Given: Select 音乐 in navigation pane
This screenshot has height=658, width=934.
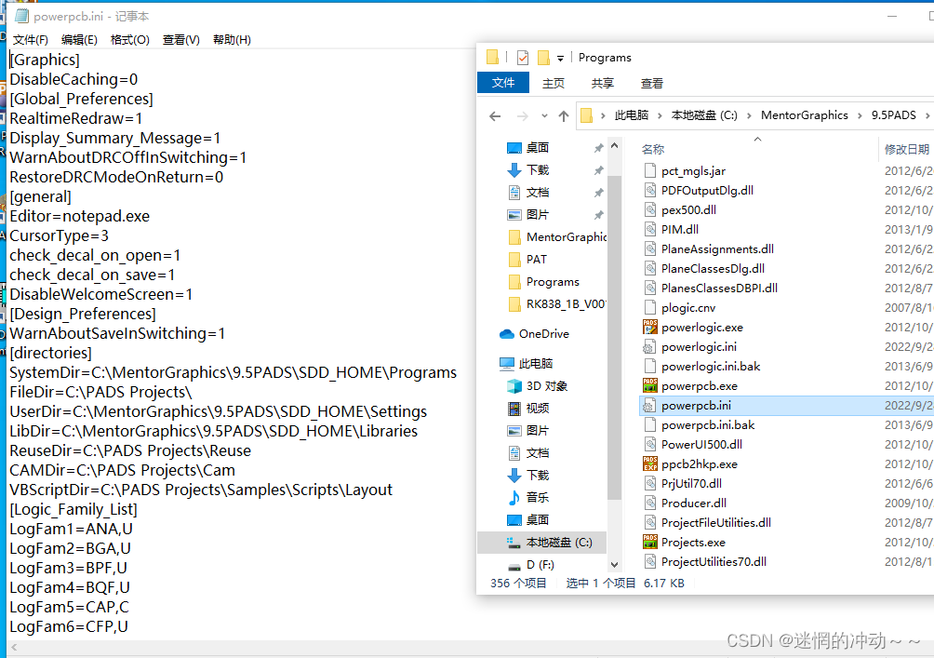Looking at the screenshot, I should 538,498.
